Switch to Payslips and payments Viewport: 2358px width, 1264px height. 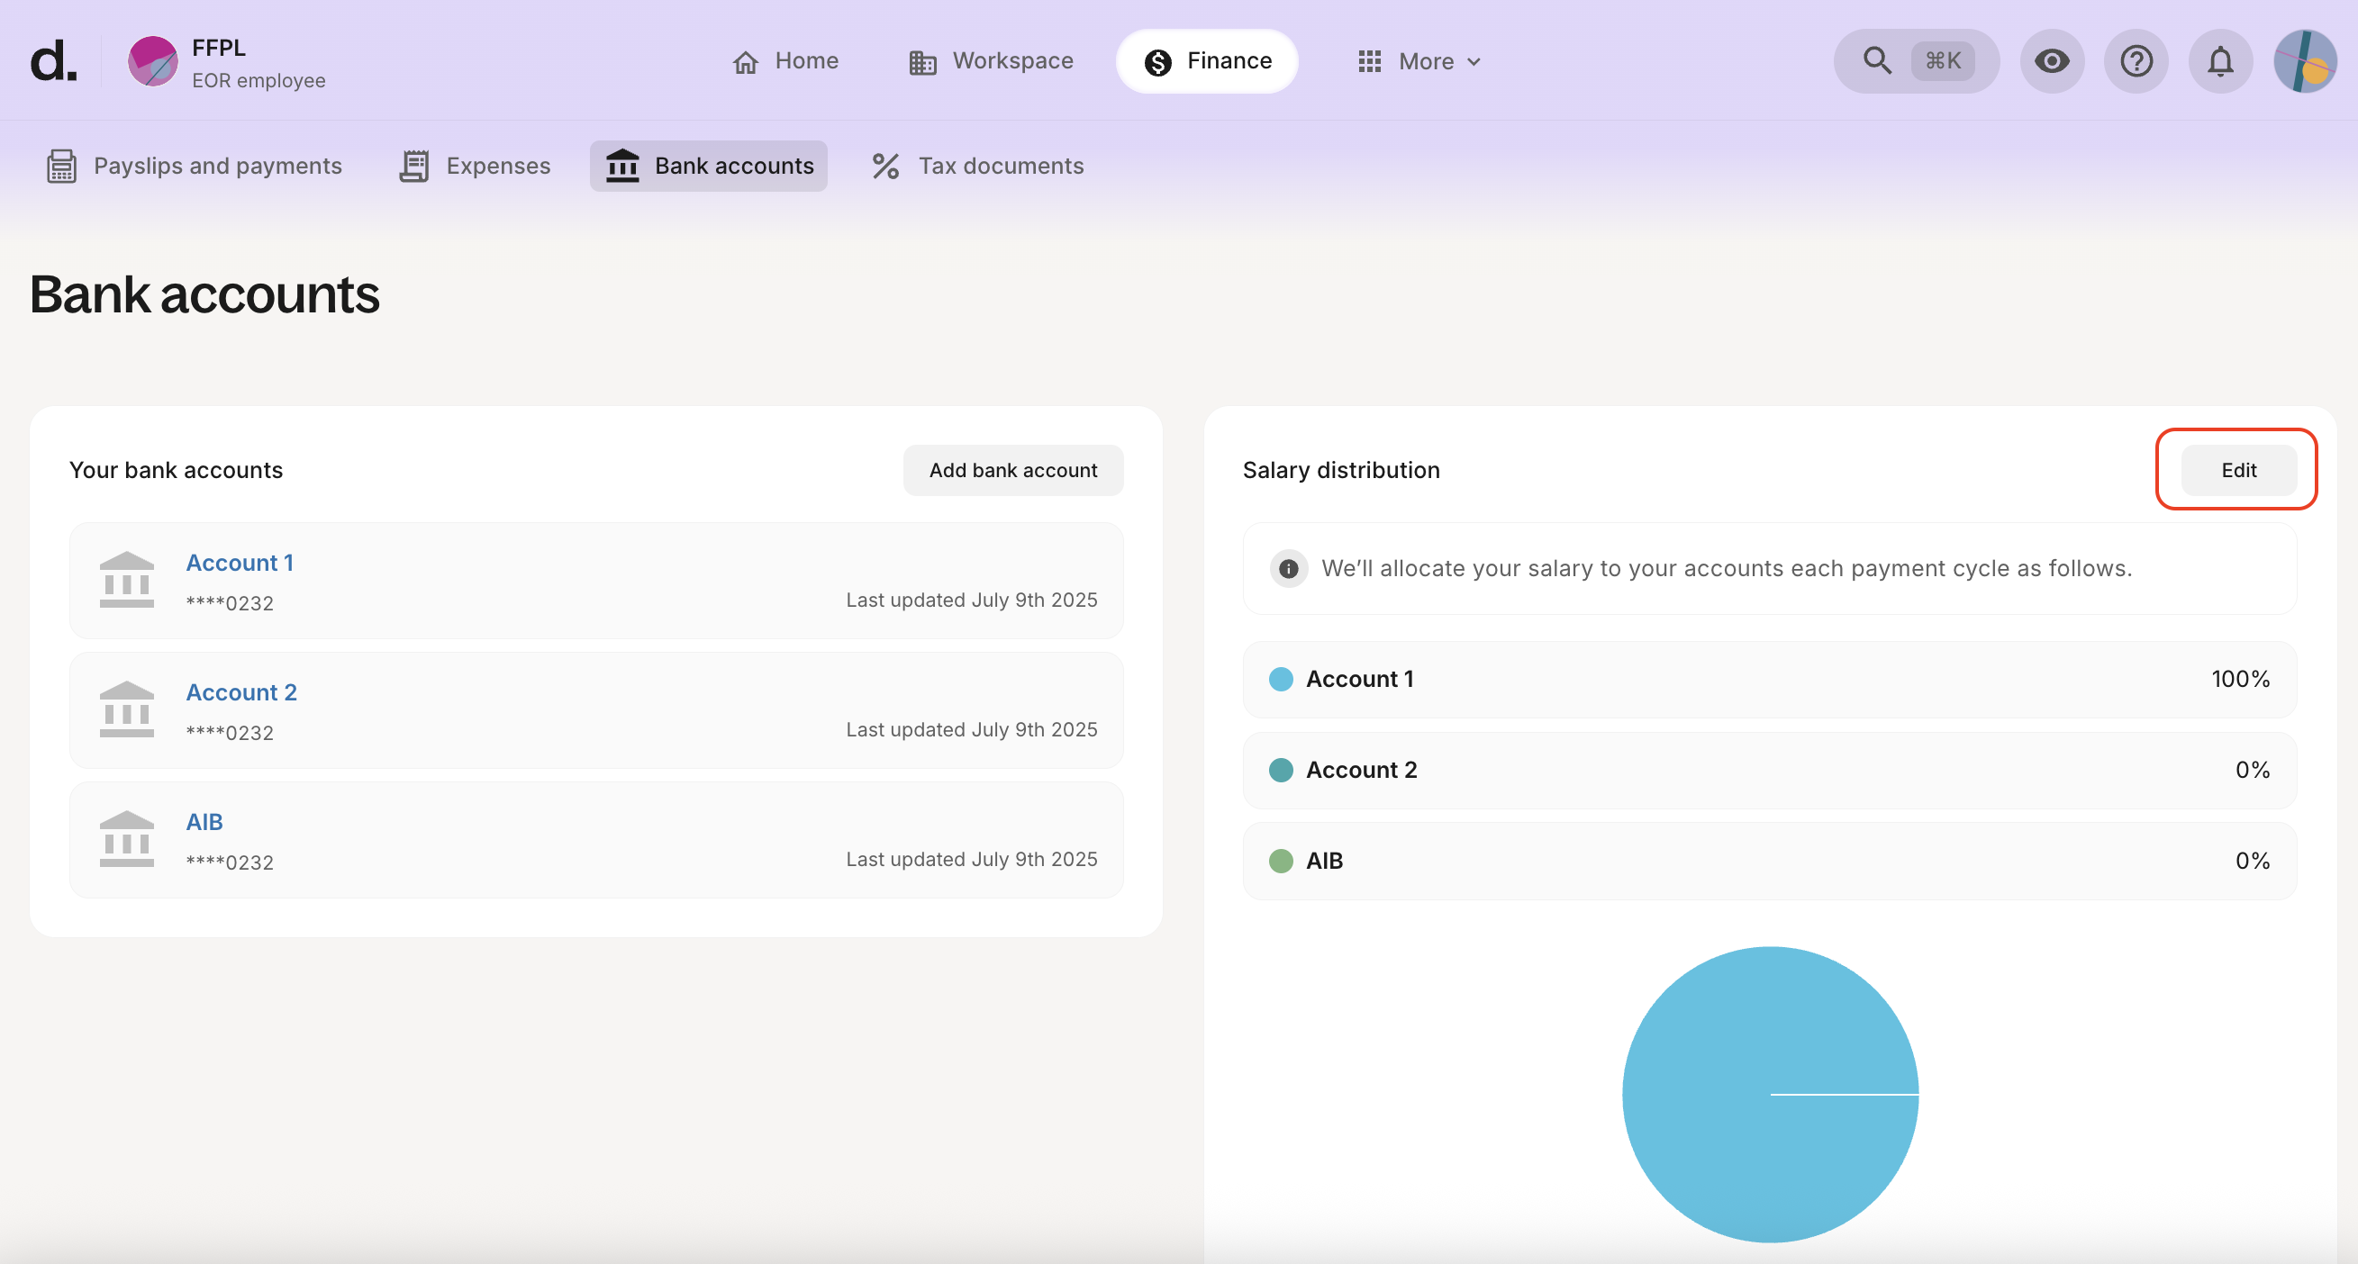[194, 166]
